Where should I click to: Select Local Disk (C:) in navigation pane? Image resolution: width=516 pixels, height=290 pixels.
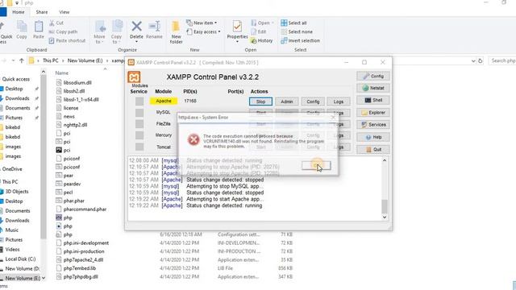[20, 259]
